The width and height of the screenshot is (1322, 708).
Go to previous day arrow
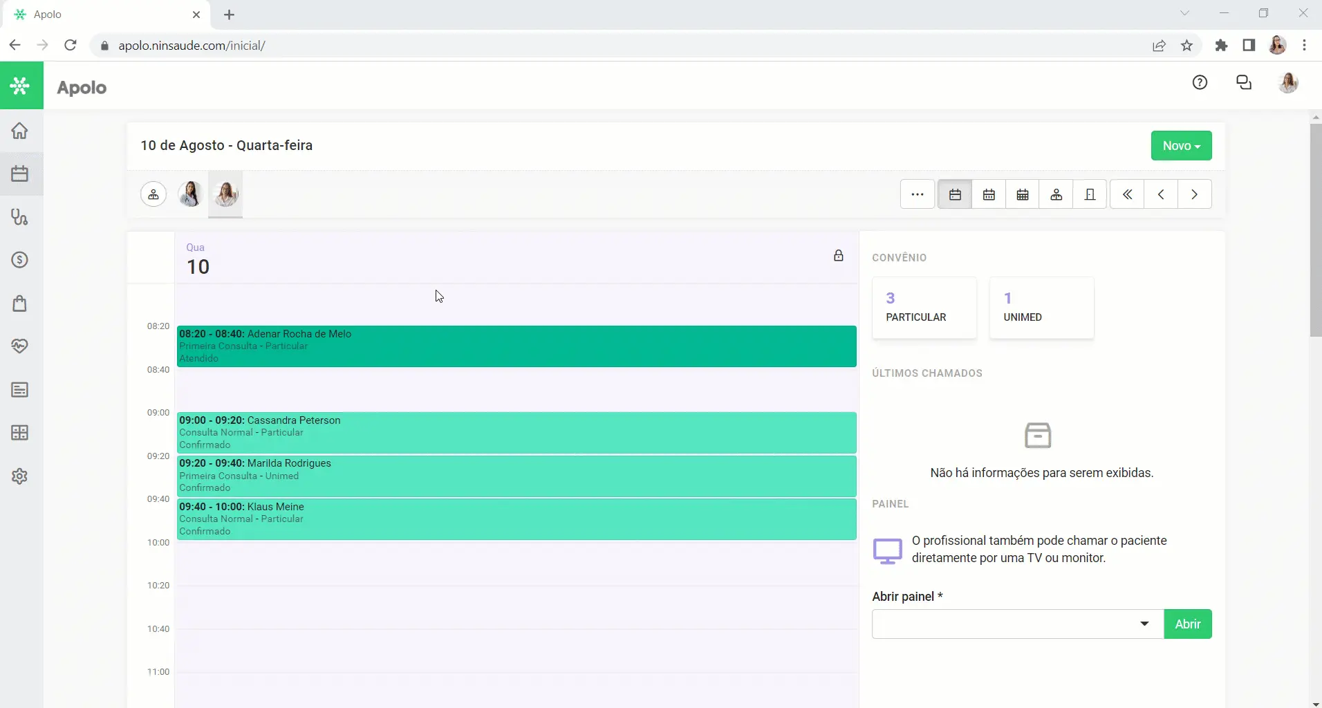tap(1161, 194)
